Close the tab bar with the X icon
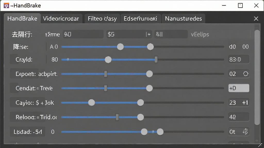 click(256, 18)
